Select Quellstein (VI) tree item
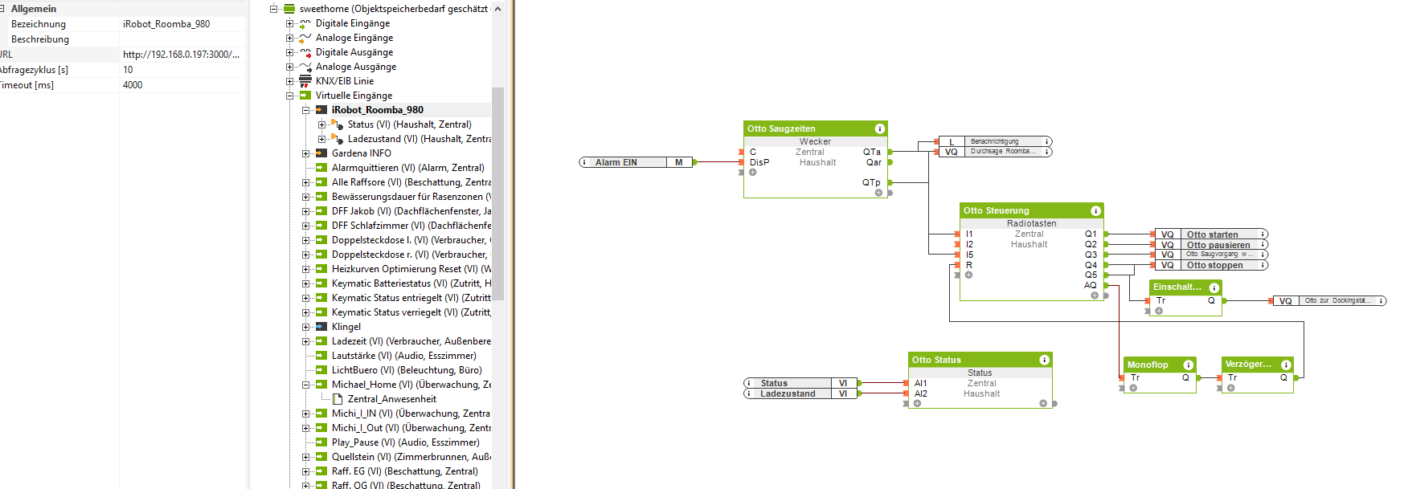1404x489 pixels. tap(411, 457)
